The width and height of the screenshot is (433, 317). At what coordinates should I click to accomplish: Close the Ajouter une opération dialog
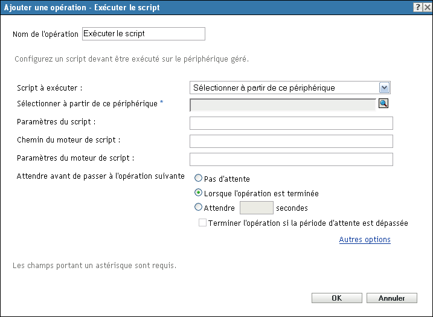click(x=427, y=7)
